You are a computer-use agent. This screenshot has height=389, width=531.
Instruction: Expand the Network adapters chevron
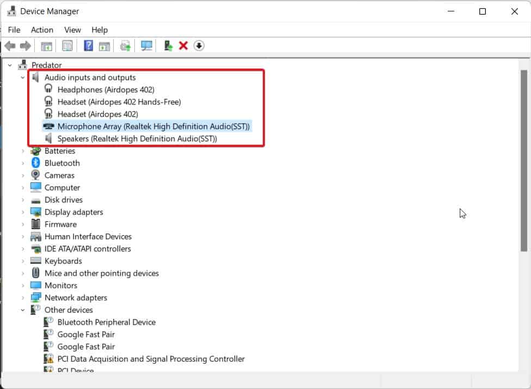click(x=23, y=298)
